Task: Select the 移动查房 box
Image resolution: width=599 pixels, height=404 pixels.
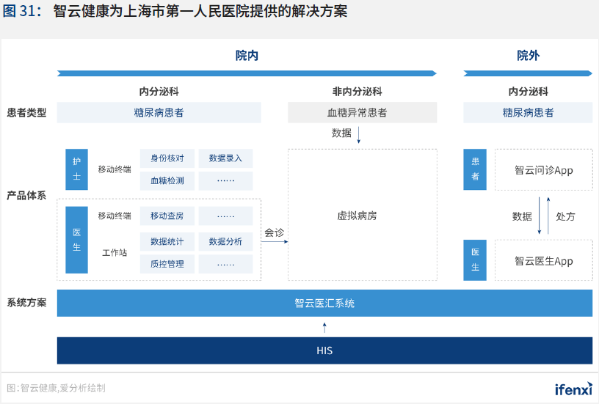Action: [167, 216]
